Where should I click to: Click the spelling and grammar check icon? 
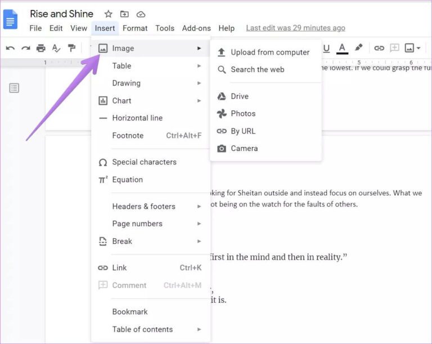click(x=56, y=48)
